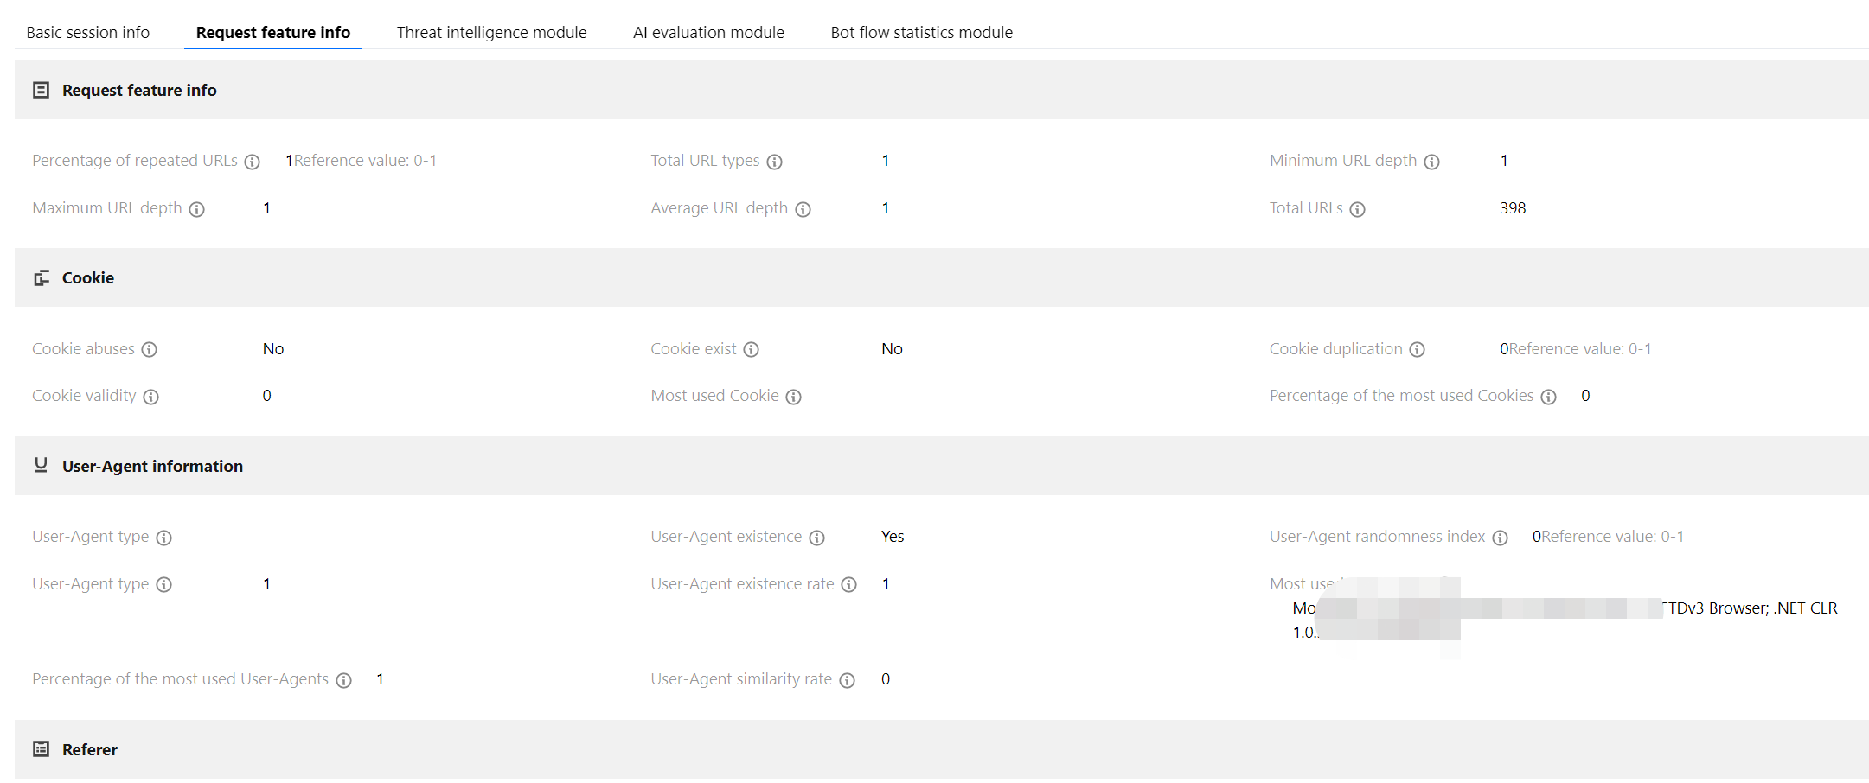Open the AI evaluation module tab
The height and width of the screenshot is (783, 1869).
[x=708, y=33]
